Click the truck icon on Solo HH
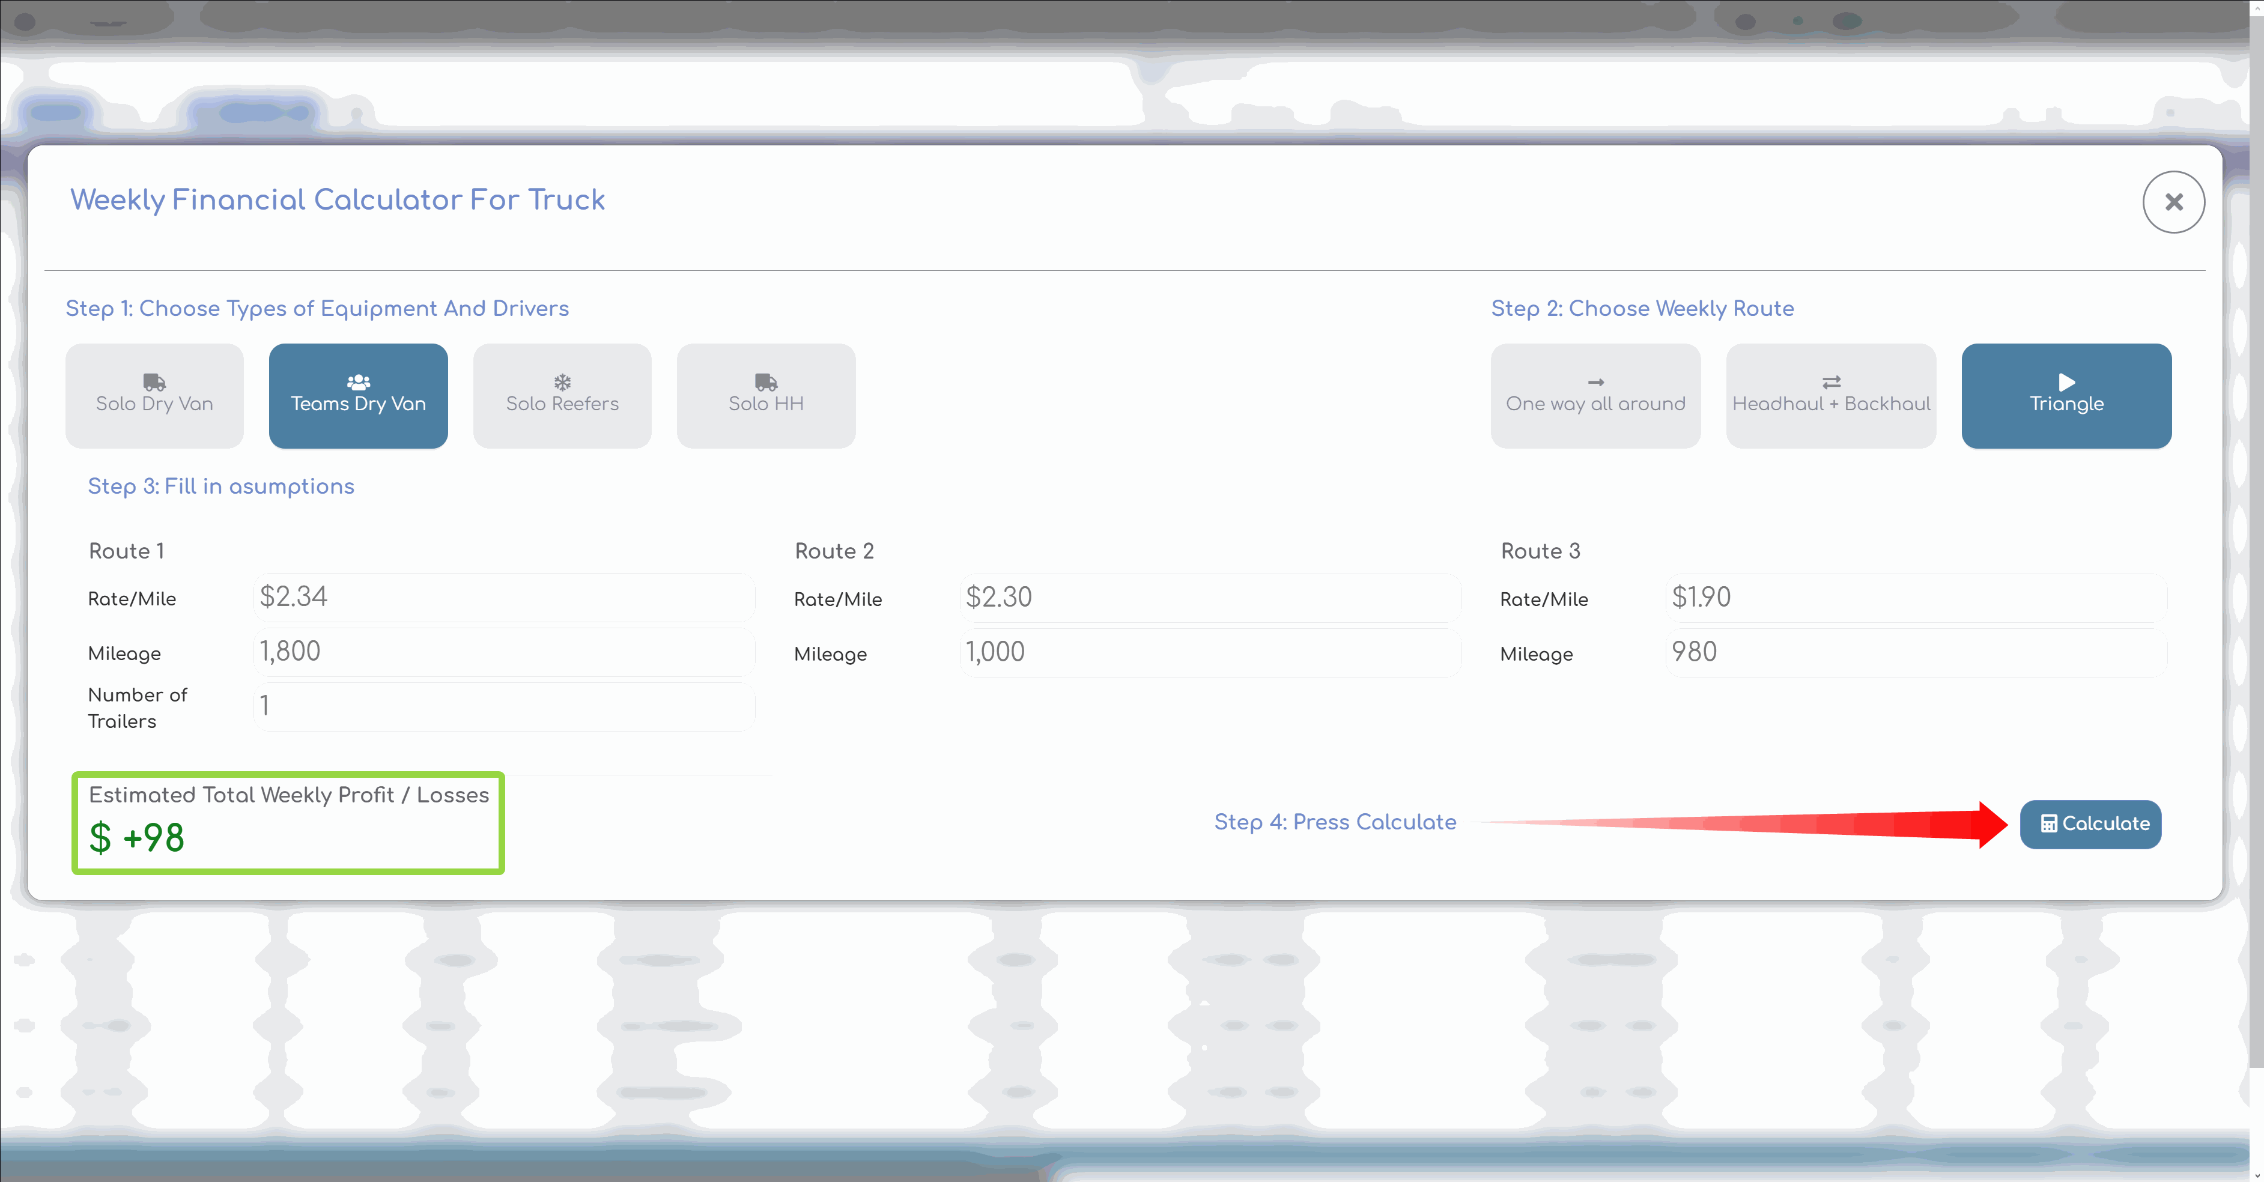This screenshot has height=1182, width=2264. 765,382
